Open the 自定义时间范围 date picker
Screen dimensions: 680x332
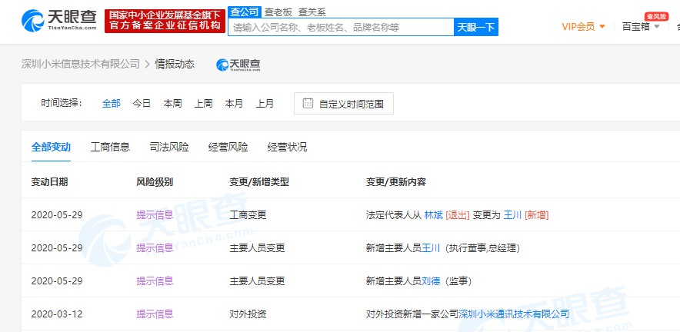[x=344, y=103]
